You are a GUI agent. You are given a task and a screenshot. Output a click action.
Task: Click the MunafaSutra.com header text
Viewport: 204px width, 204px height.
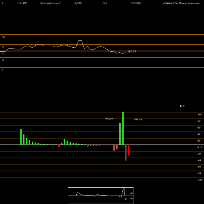click(189, 3)
